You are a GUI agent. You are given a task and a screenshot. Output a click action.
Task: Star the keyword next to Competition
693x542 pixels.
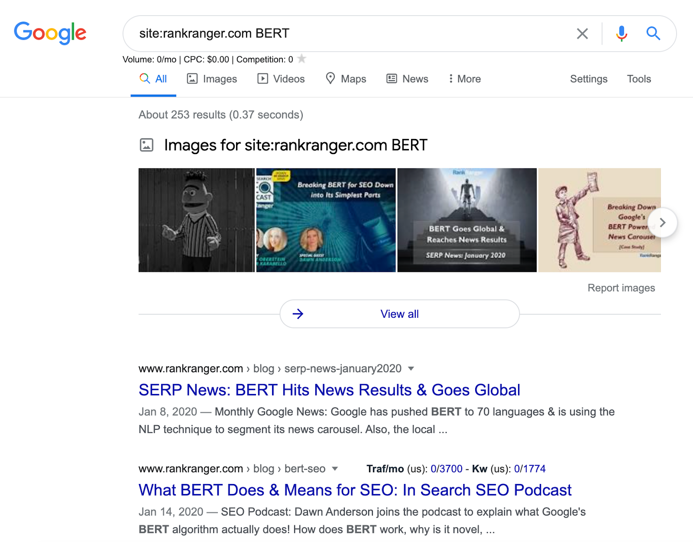click(x=302, y=59)
